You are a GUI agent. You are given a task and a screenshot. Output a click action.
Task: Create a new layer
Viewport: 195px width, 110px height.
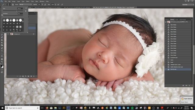click(x=31, y=76)
